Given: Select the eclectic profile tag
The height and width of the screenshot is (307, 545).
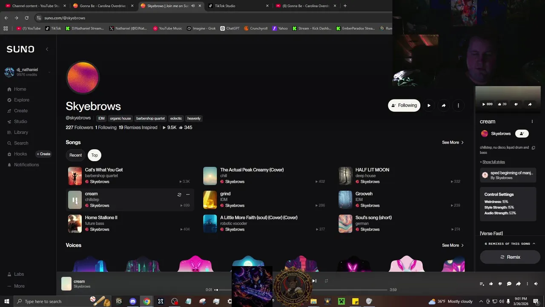Looking at the screenshot, I should pos(176,119).
